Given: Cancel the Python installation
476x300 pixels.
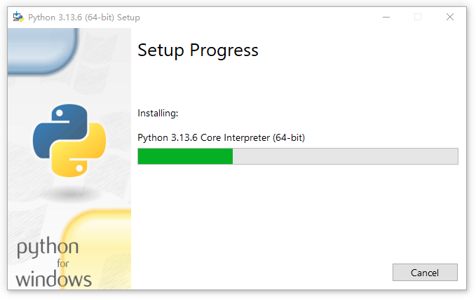Looking at the screenshot, I should pos(425,273).
